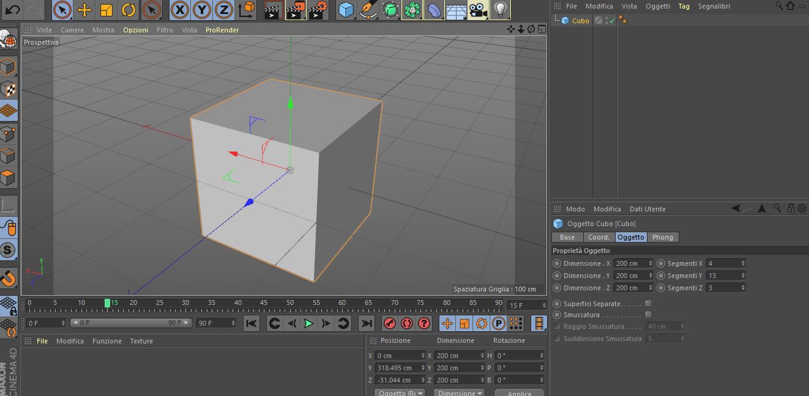Render to Picture Viewer
The height and width of the screenshot is (396, 809).
tap(296, 10)
